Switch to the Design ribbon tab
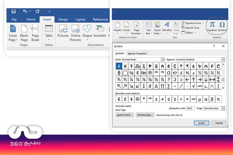 pos(63,19)
